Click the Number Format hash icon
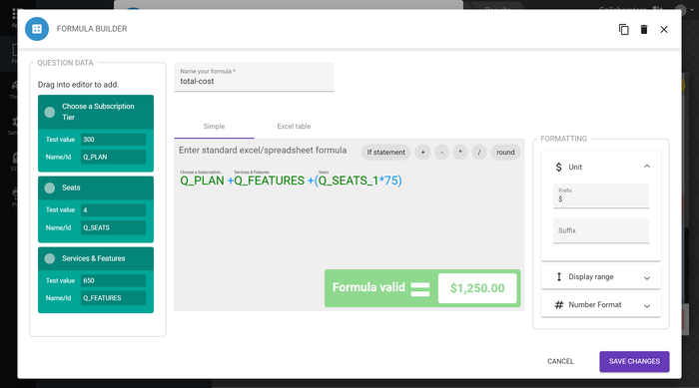Viewport: 699px width, 388px height. 558,304
